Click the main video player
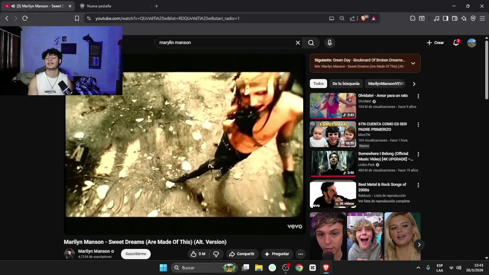This screenshot has height=275, width=489. (x=185, y=144)
